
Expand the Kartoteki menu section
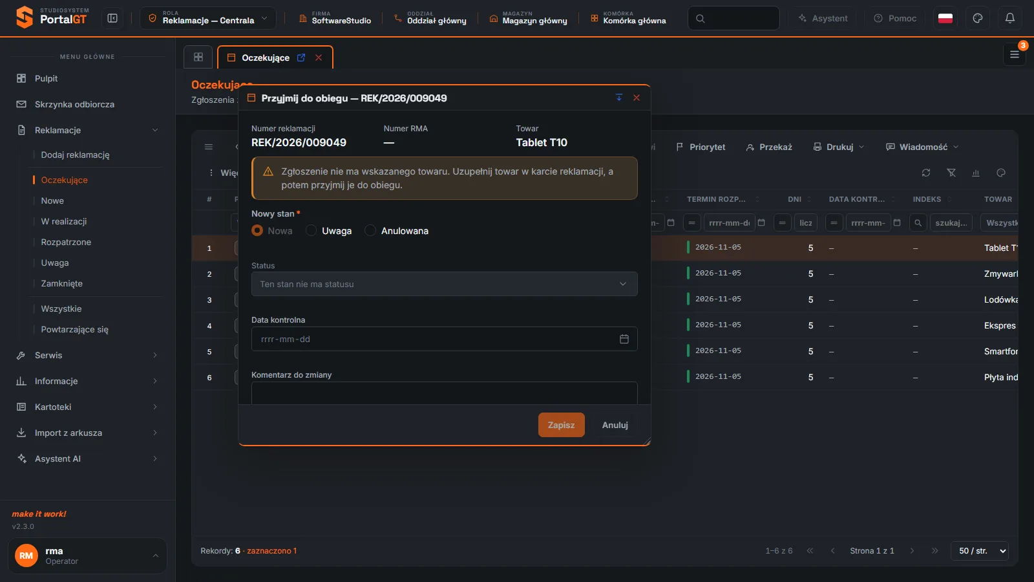pyautogui.click(x=87, y=407)
